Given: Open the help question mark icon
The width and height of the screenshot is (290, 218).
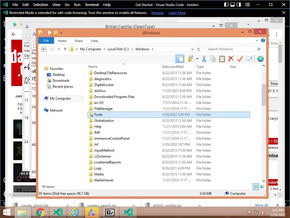Looking at the screenshot, I should click(263, 40).
